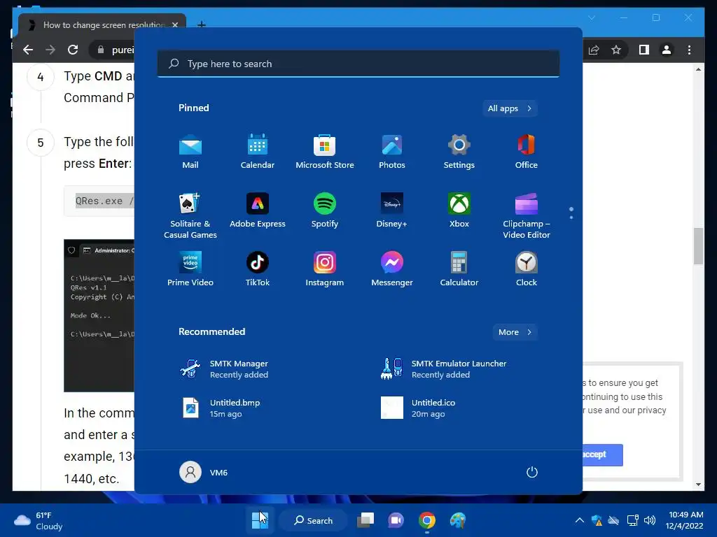The width and height of the screenshot is (717, 537).
Task: Launch the Clock app
Action: pyautogui.click(x=527, y=269)
